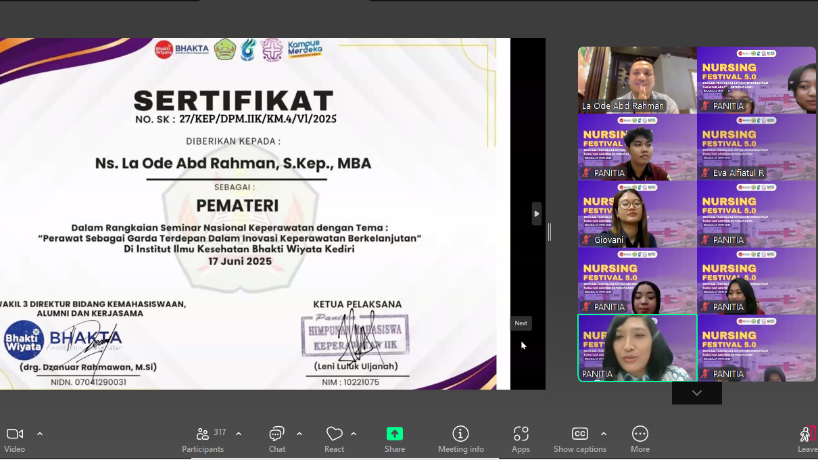Select Giovani's video tile
This screenshot has height=460, width=818.
637,214
